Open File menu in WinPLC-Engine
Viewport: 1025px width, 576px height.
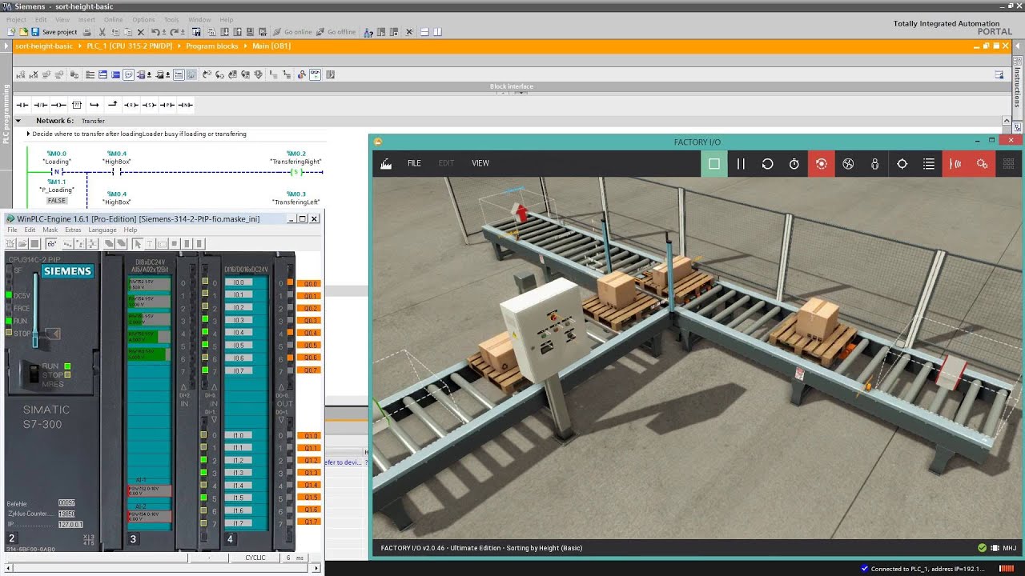(12, 230)
